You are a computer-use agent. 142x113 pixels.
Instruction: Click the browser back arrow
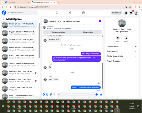pos(3,7)
